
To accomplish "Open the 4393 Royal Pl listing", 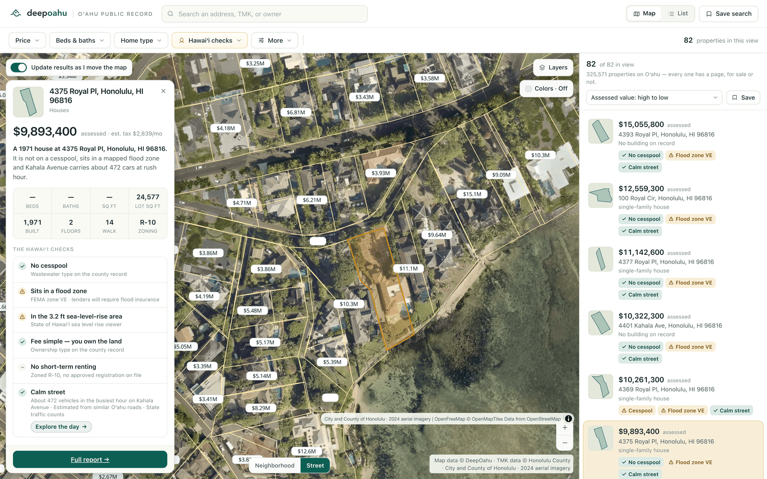I will coord(673,146).
